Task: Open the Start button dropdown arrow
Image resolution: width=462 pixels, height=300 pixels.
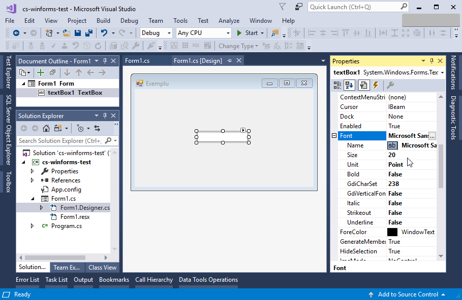Action: [x=262, y=33]
